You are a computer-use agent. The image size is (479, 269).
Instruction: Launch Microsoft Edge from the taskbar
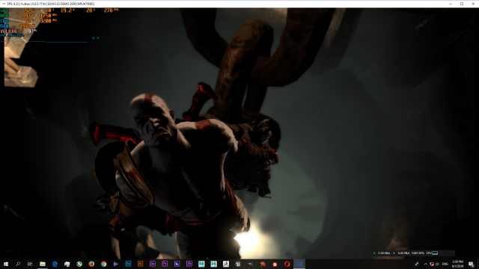(55, 264)
